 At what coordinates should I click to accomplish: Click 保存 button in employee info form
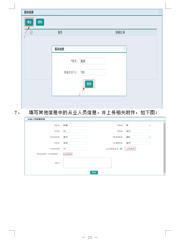pos(94,172)
